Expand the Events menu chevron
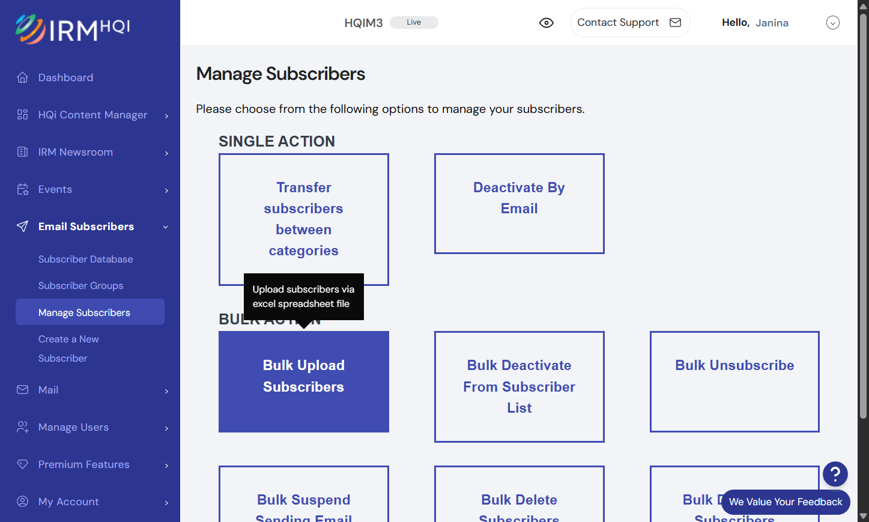 (166, 190)
